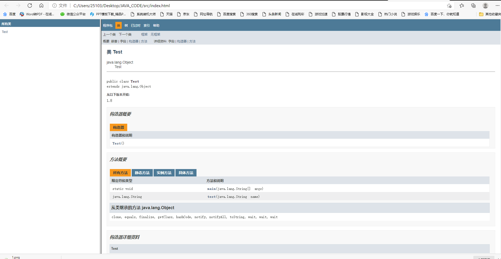
Task: Select 所有方法 tab
Action: click(120, 173)
